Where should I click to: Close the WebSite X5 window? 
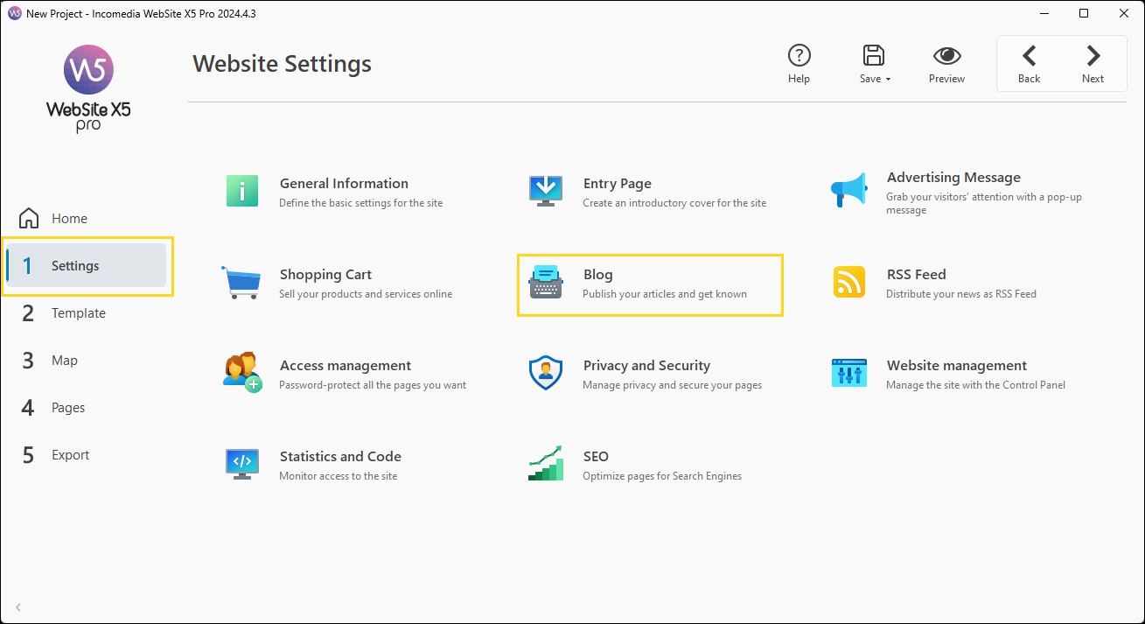(x=1123, y=13)
